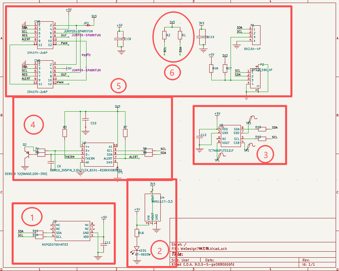This screenshot has width=339, height=271.
Task: Select the circled number 3 annotation
Action: (265, 155)
